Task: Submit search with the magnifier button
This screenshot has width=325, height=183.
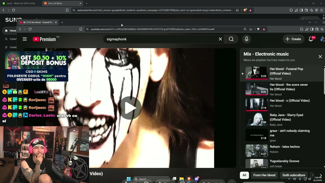Action: [x=231, y=39]
